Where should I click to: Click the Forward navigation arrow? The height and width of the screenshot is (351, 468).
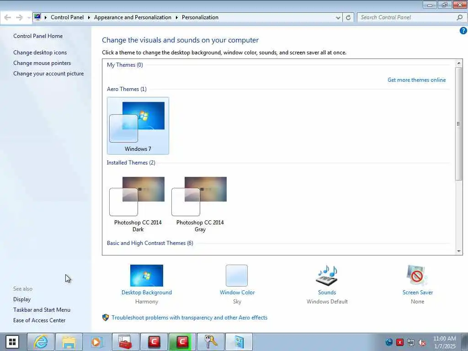click(x=19, y=18)
